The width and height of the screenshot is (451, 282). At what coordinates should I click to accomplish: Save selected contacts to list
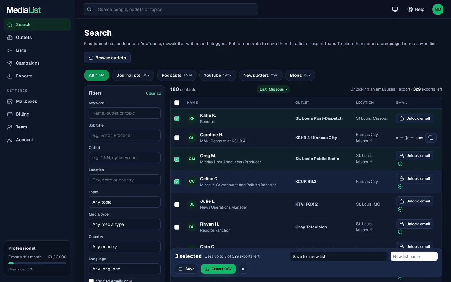pos(186,269)
